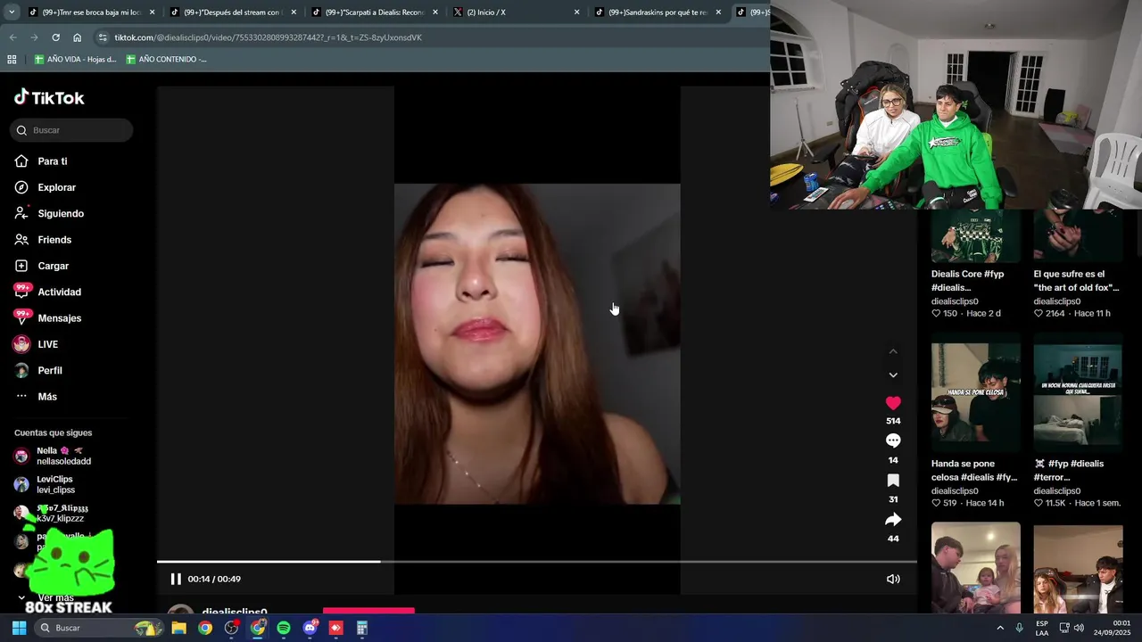1142x642 pixels.
Task: Go to previous video with up chevron
Action: point(893,351)
